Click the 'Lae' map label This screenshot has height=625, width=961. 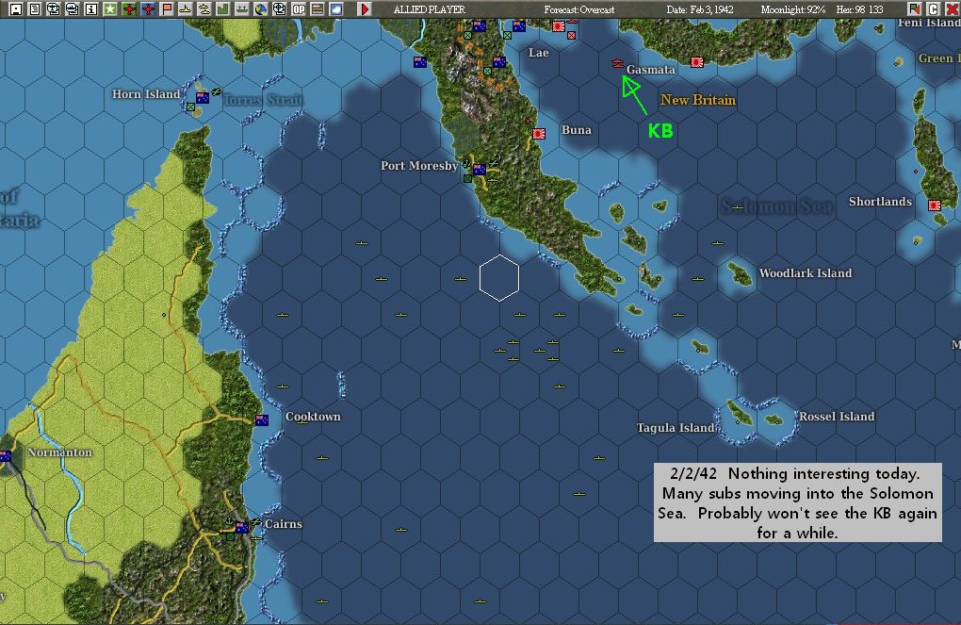539,53
